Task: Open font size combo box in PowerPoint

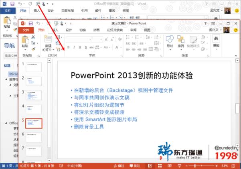Action: (x=97, y=40)
